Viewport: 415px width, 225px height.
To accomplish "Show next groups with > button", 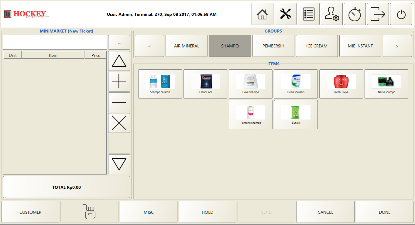I will tap(397, 46).
